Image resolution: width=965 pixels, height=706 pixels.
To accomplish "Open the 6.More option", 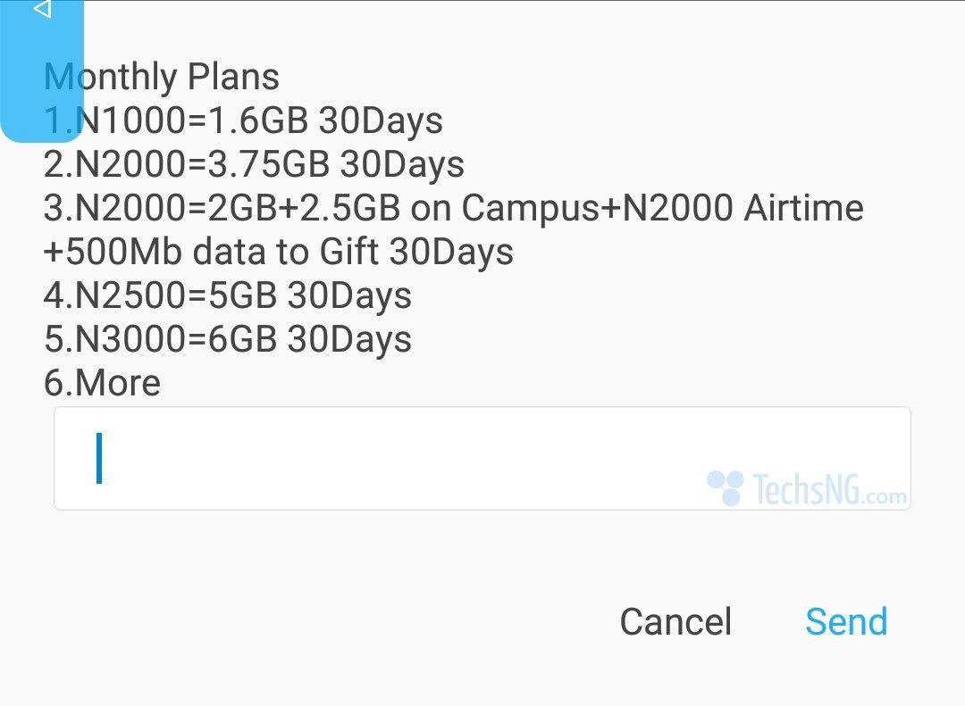I will pos(102,383).
